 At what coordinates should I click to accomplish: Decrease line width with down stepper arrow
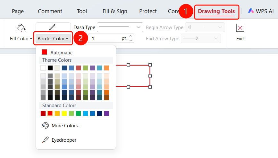(x=131, y=41)
